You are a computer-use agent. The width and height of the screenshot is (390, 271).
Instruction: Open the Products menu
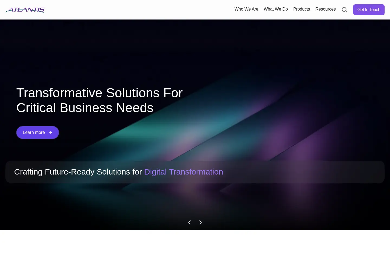click(x=301, y=9)
